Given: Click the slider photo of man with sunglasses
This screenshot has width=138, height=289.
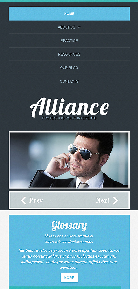Looking at the screenshot, I should click(69, 160).
